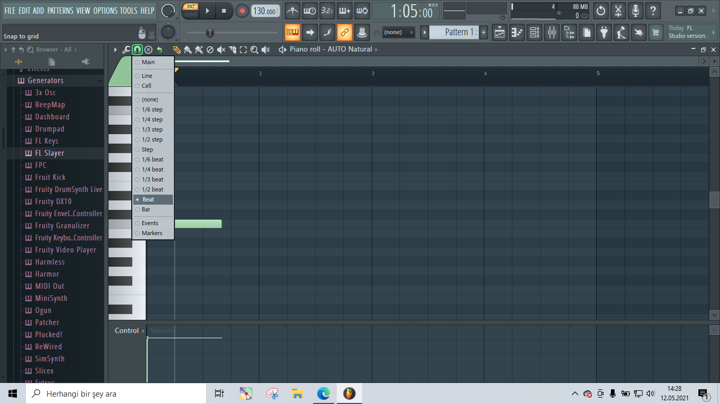Set snap to Step
The image size is (720, 404).
[153, 149]
